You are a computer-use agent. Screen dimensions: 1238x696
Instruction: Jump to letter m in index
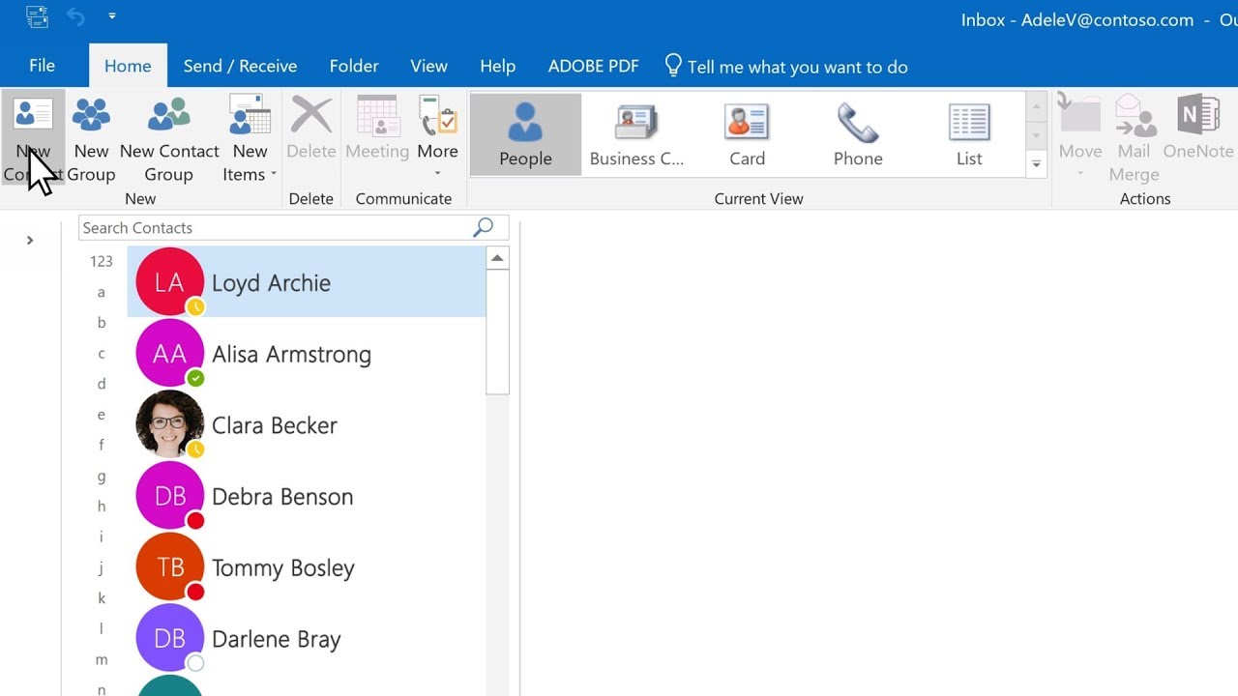pyautogui.click(x=102, y=659)
